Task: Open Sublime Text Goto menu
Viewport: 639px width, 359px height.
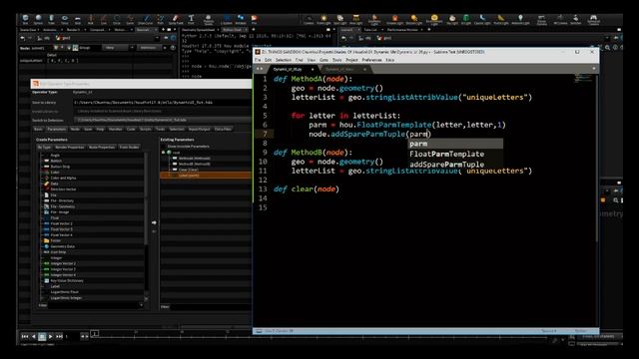Action: pyautogui.click(x=323, y=60)
